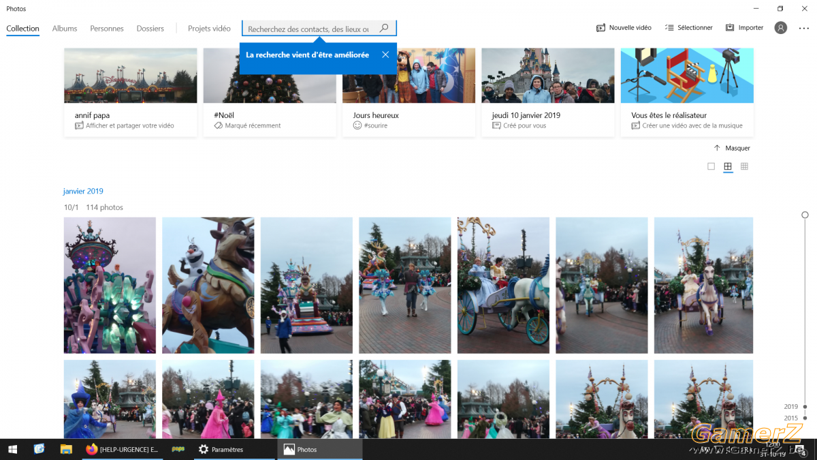Click the Sélectionner button
This screenshot has width=817, height=460.
(689, 28)
